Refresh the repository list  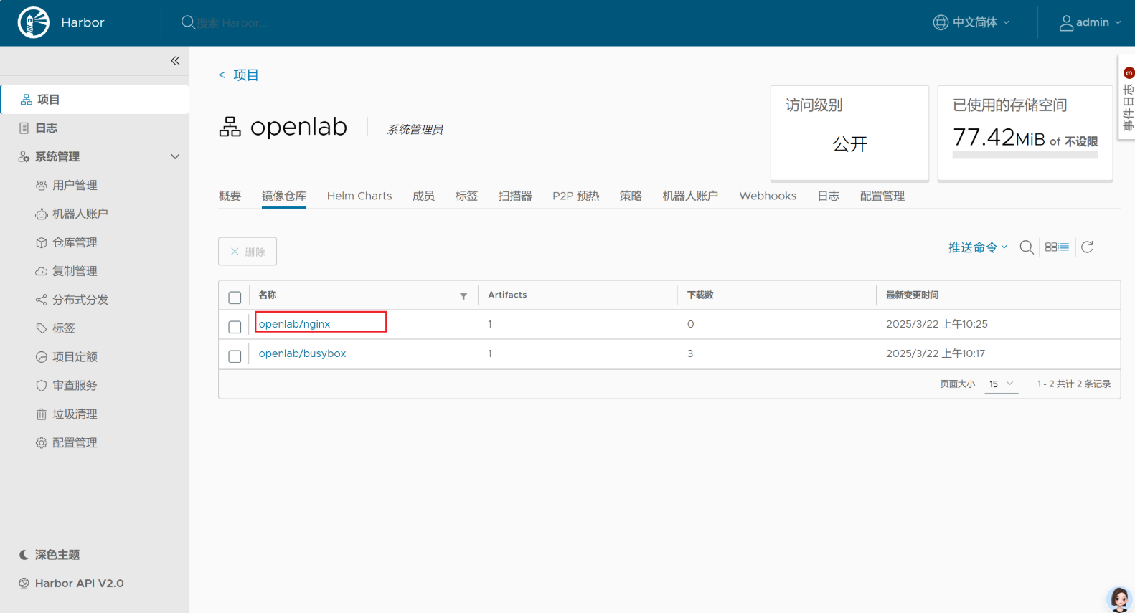(x=1087, y=247)
